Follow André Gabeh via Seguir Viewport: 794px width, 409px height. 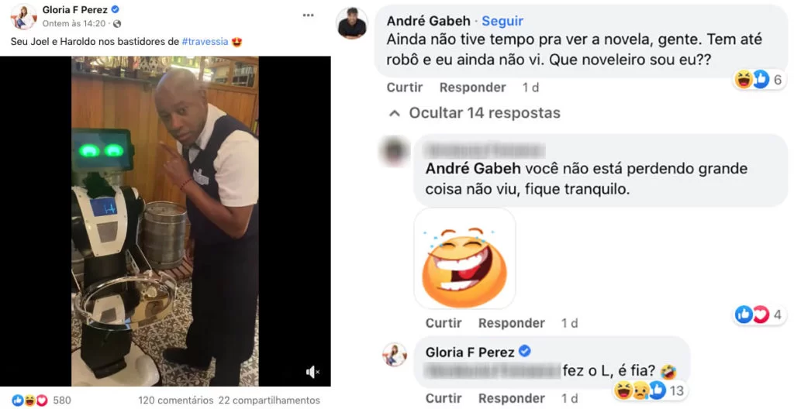[502, 21]
